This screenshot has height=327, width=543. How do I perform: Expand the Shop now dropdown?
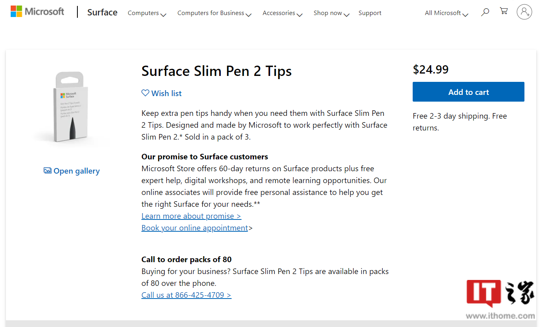click(x=331, y=13)
